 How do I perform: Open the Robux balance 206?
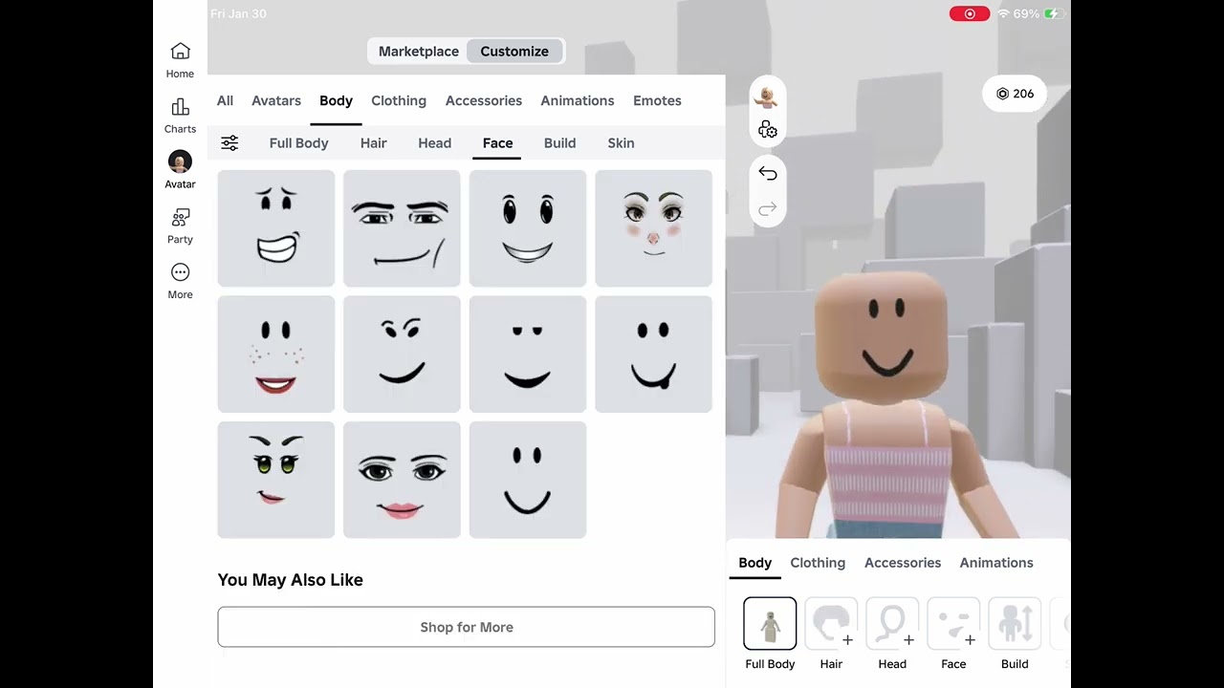tap(1015, 94)
